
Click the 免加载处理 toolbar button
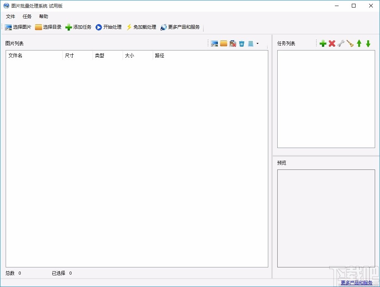[x=141, y=27]
